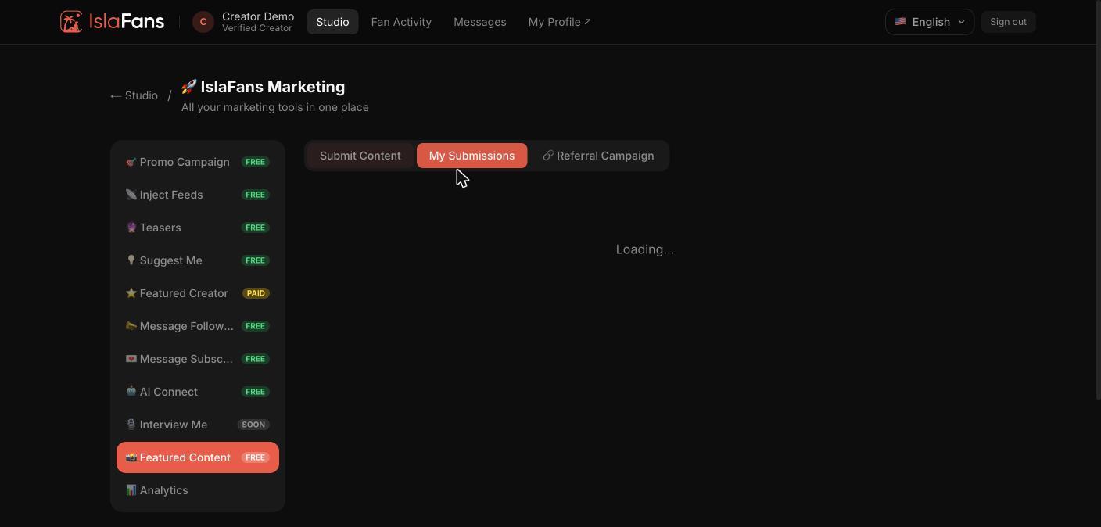The height and width of the screenshot is (527, 1101).
Task: Click the Featured Content camera icon
Action: click(x=131, y=457)
